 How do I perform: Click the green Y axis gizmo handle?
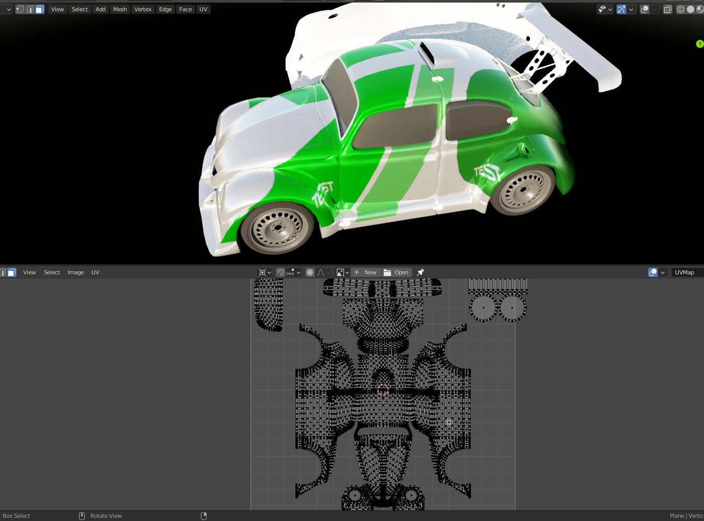click(x=700, y=44)
